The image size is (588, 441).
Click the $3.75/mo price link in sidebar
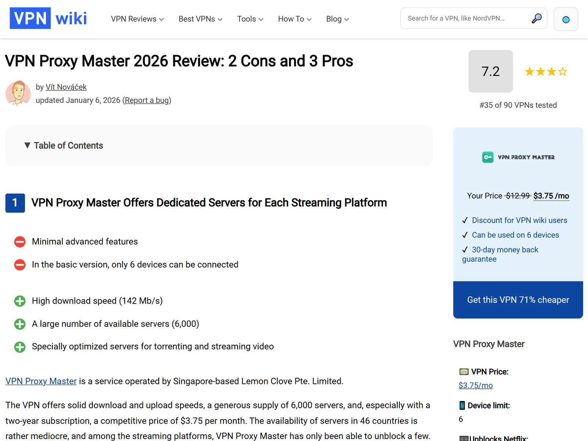(x=476, y=386)
